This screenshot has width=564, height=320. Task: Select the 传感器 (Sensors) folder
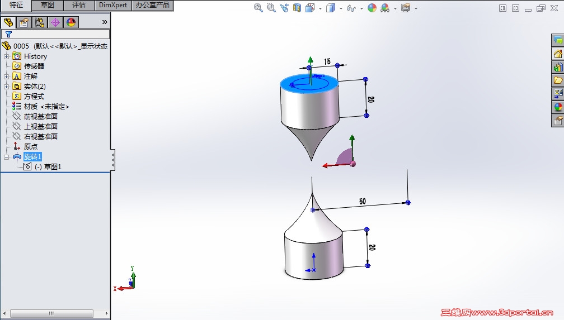pos(34,66)
